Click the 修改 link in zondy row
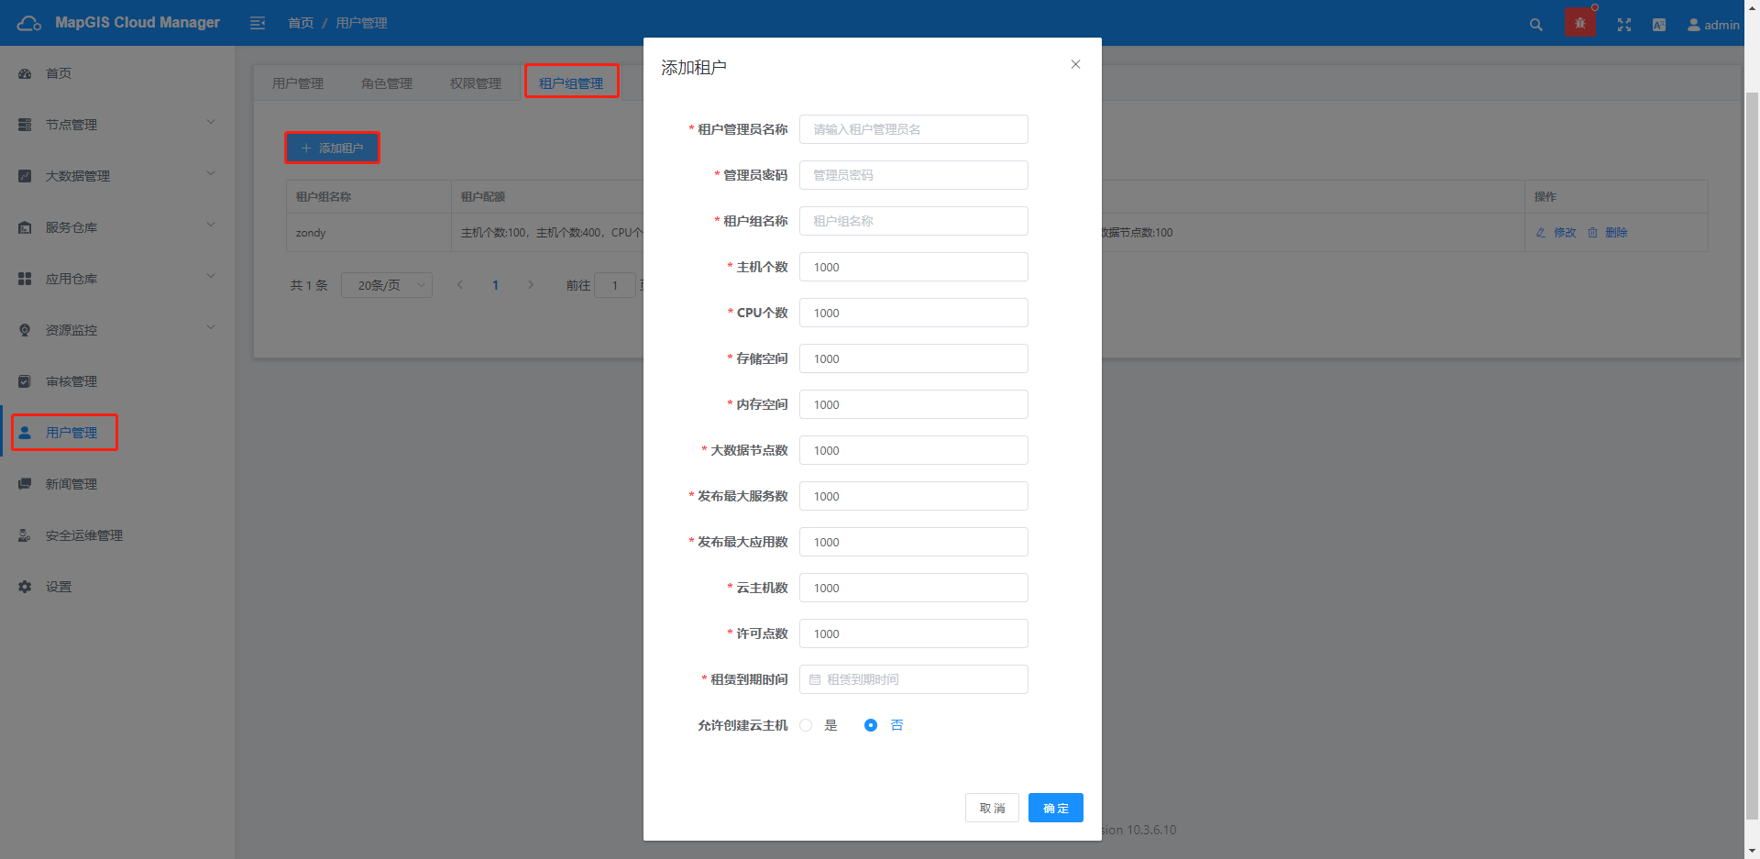This screenshot has height=859, width=1760. coord(1565,233)
